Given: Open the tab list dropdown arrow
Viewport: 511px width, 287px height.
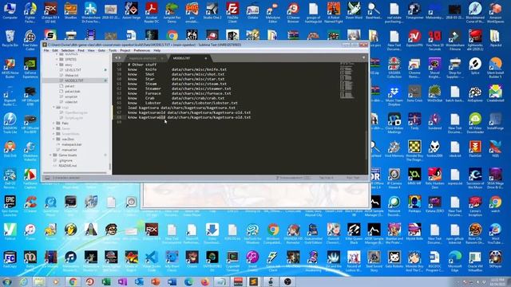Looking at the screenshot, I should [364, 58].
